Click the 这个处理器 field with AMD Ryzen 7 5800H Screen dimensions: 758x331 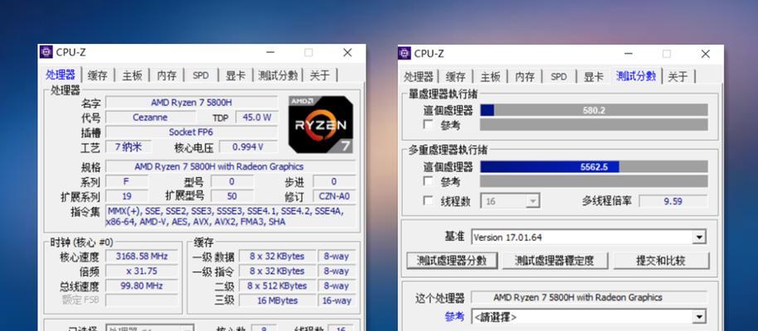(589, 297)
